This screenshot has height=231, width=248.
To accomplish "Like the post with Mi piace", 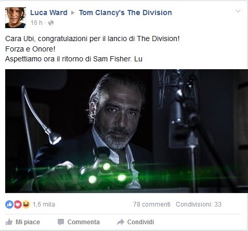I will click(23, 222).
